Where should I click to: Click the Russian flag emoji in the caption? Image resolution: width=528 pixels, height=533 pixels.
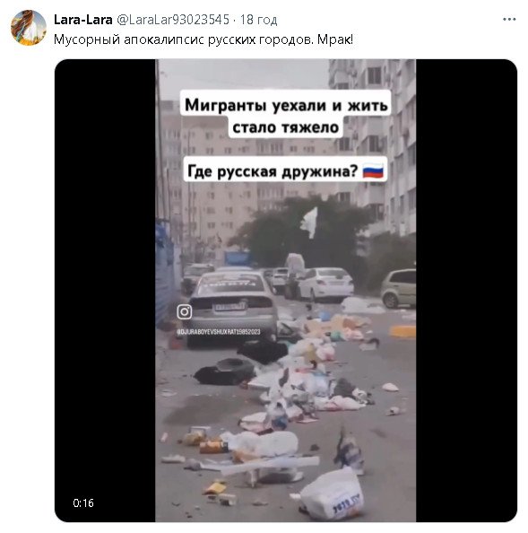coord(373,170)
